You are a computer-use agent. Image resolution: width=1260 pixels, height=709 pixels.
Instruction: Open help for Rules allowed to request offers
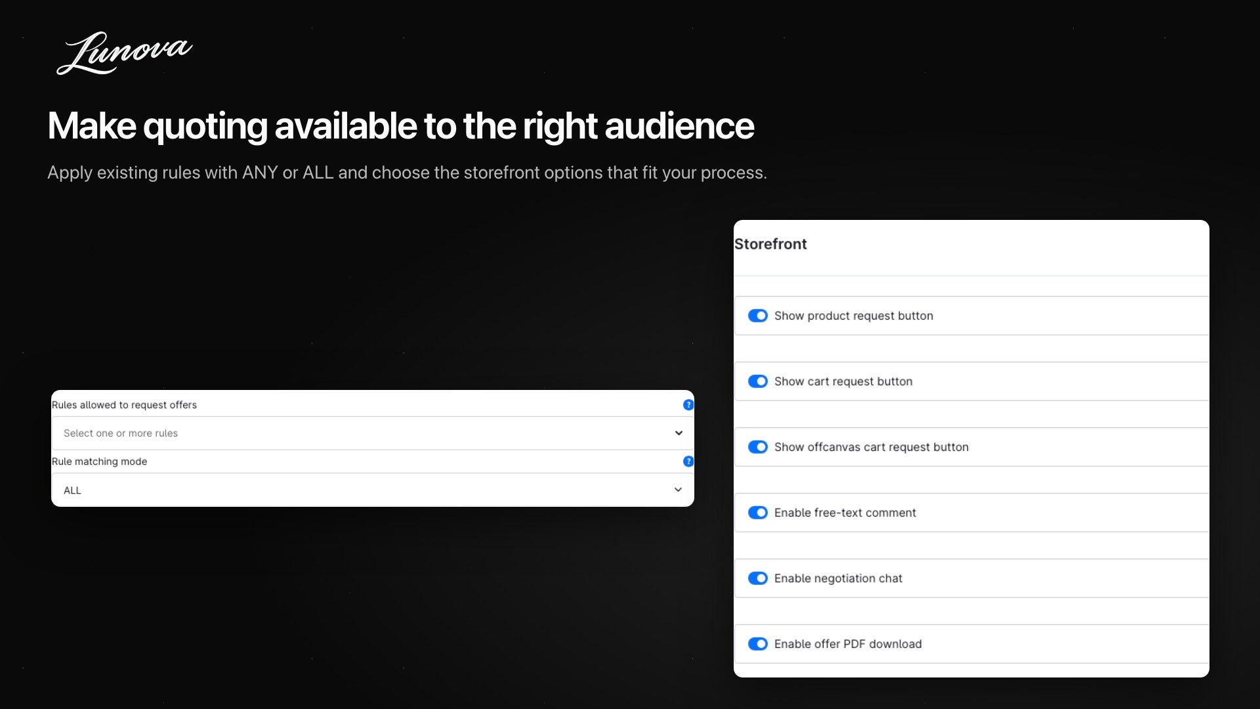(688, 405)
